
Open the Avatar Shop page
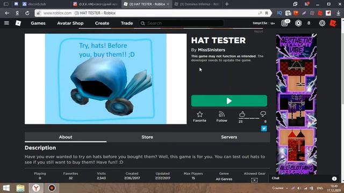(x=70, y=23)
